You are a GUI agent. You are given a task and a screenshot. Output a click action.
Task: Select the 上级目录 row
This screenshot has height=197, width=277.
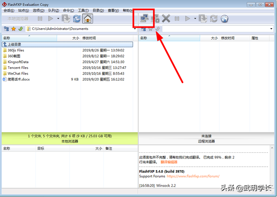(x=68, y=44)
